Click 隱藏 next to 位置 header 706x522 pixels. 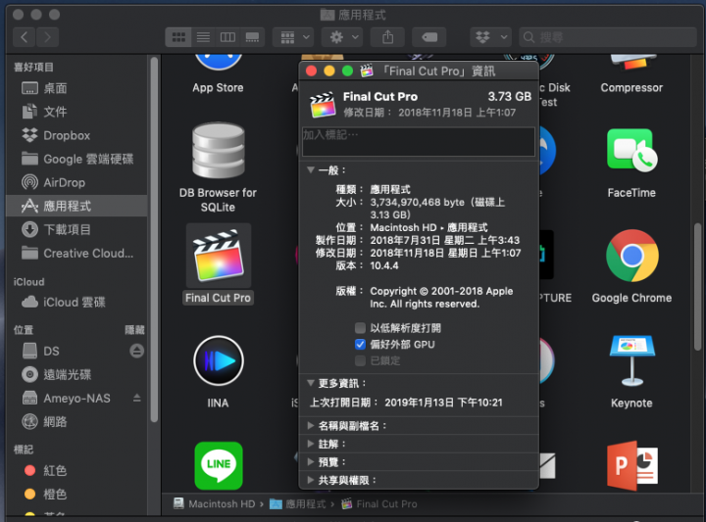point(134,330)
